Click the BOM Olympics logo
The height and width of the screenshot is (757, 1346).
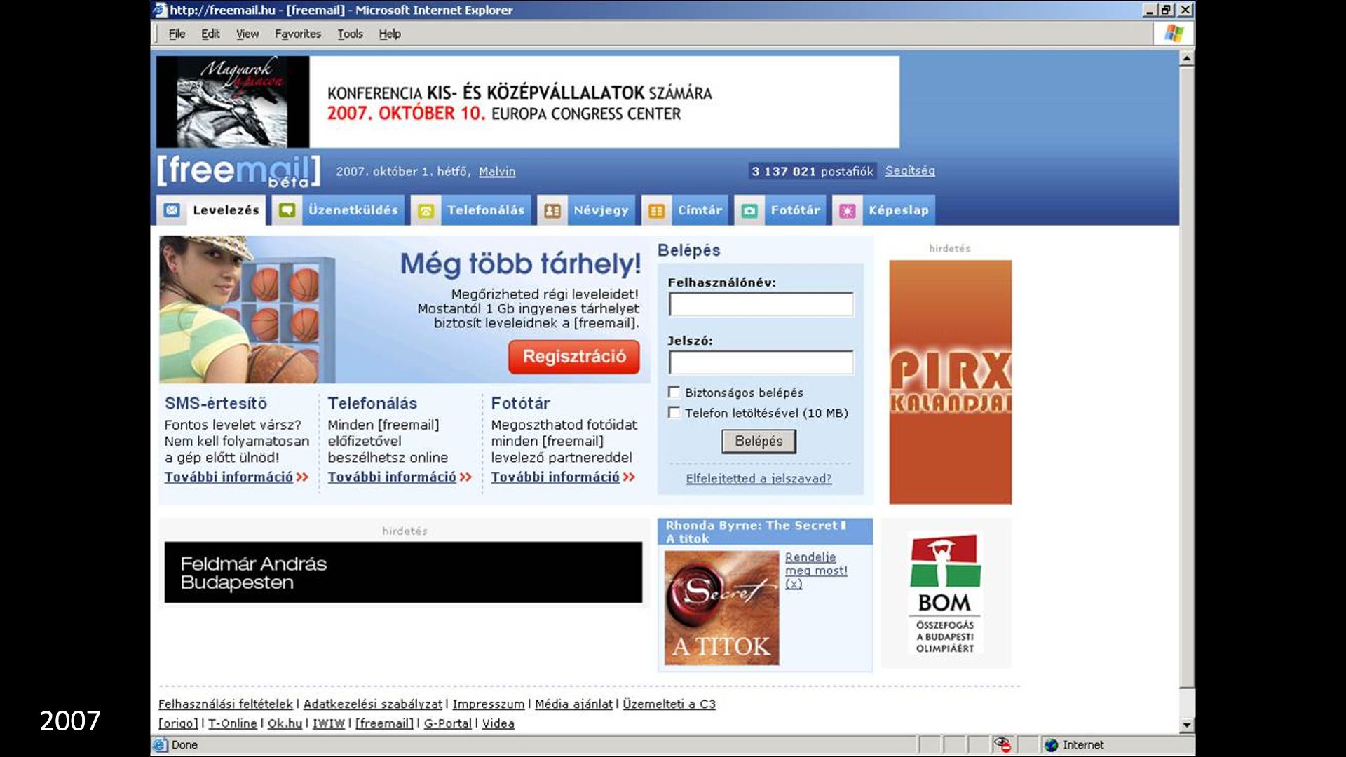coord(945,594)
